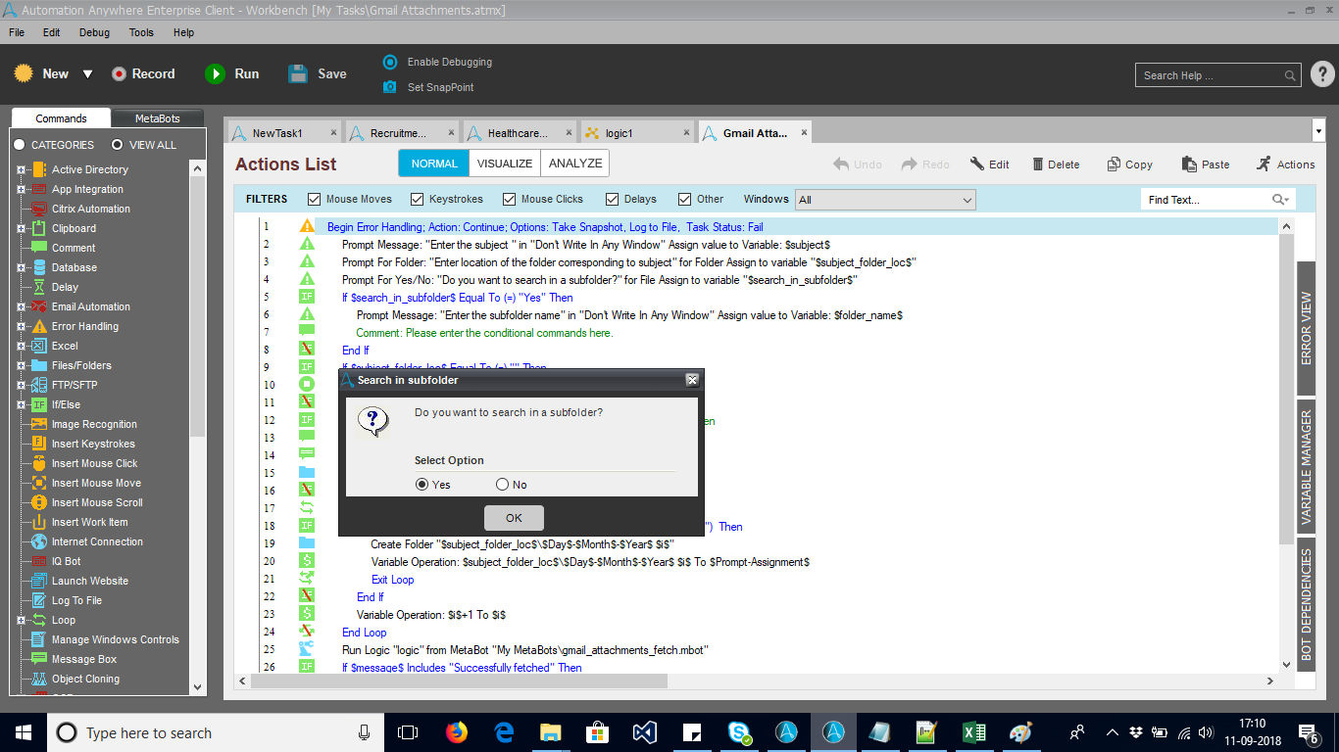This screenshot has height=752, width=1339.
Task: Toggle the Other filter checkbox
Action: click(x=685, y=199)
